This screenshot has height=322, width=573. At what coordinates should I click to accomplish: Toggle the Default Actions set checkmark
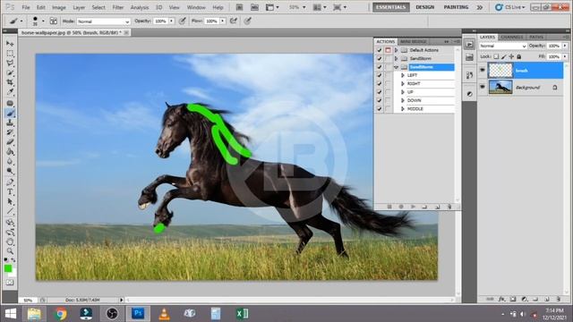click(x=380, y=50)
